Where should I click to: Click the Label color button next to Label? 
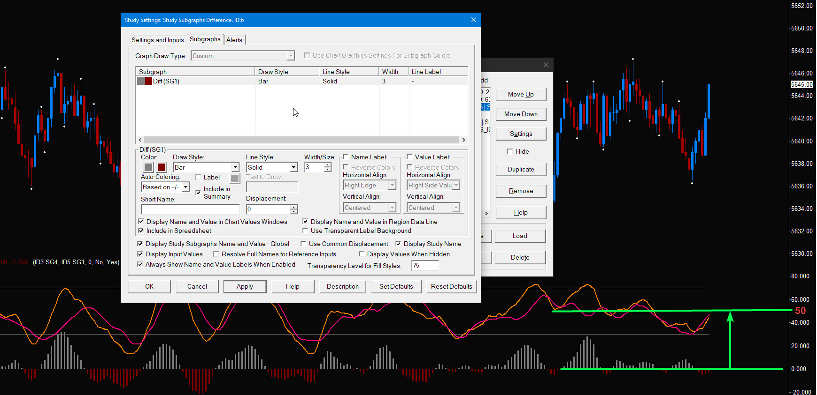click(x=235, y=178)
